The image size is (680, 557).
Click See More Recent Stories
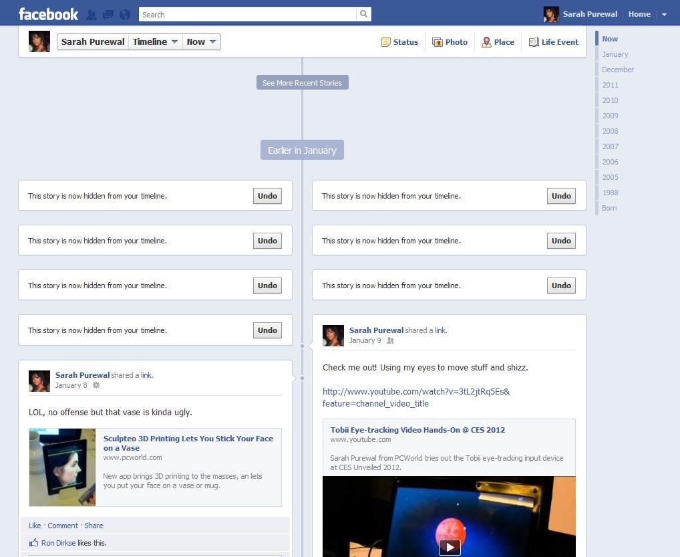tap(302, 82)
